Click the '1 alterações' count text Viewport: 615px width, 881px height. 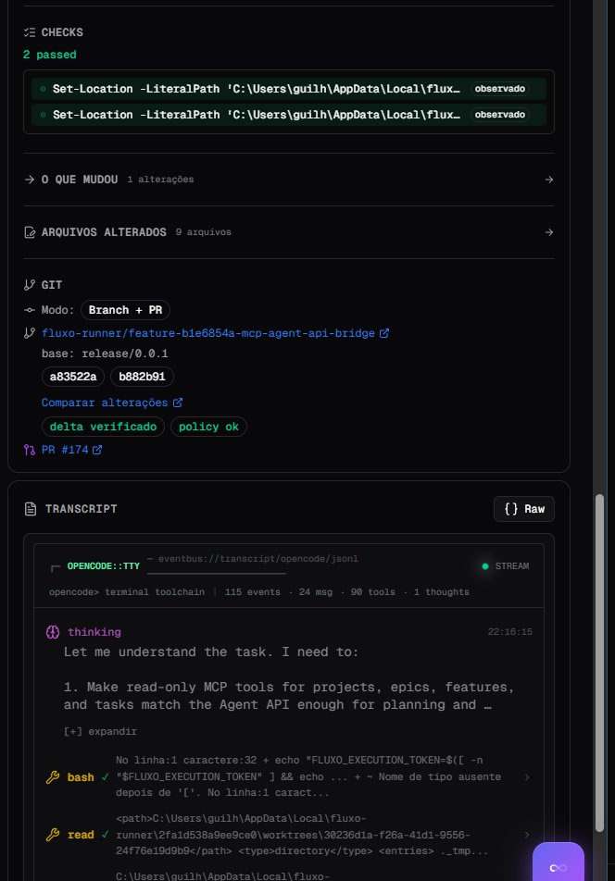(x=160, y=180)
